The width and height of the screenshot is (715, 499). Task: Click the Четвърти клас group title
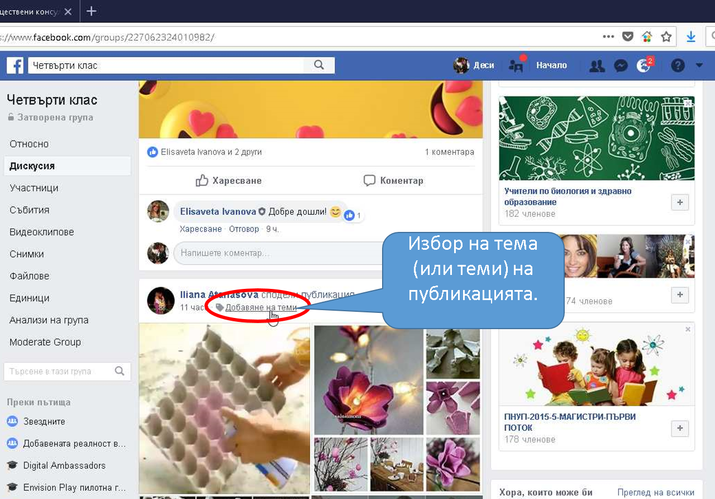pos(52,100)
